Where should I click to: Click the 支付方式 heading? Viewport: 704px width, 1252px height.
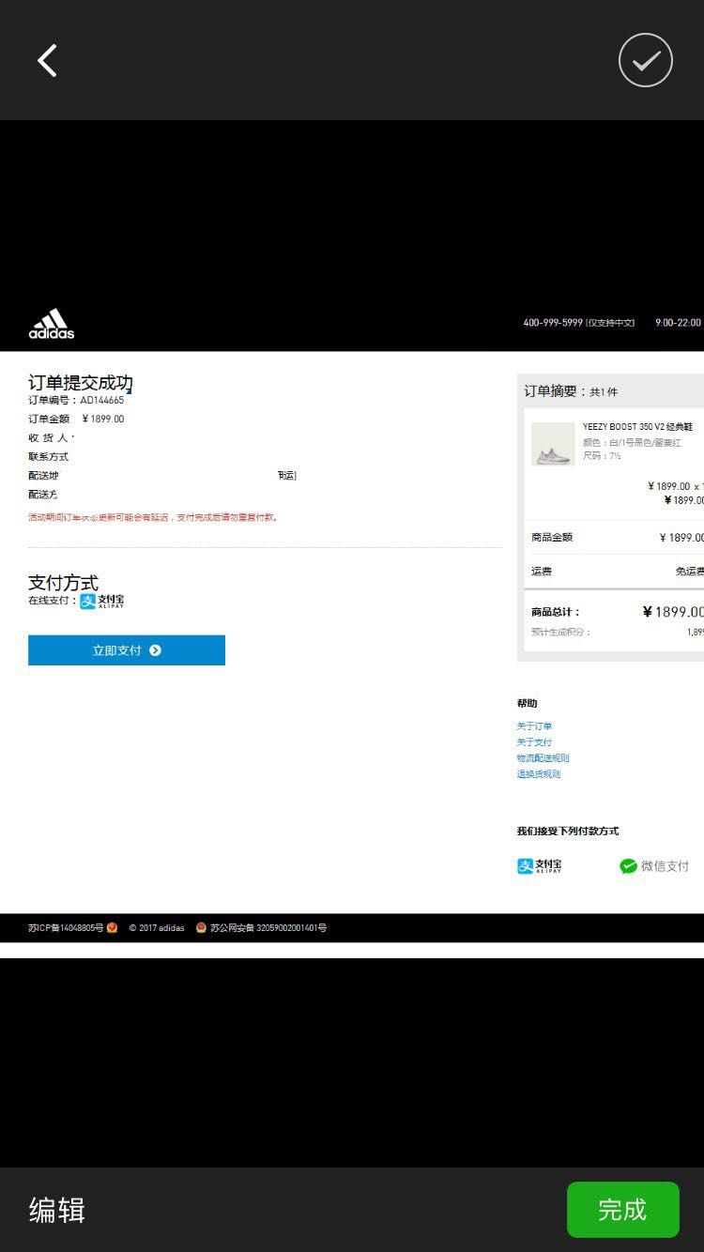click(x=63, y=583)
